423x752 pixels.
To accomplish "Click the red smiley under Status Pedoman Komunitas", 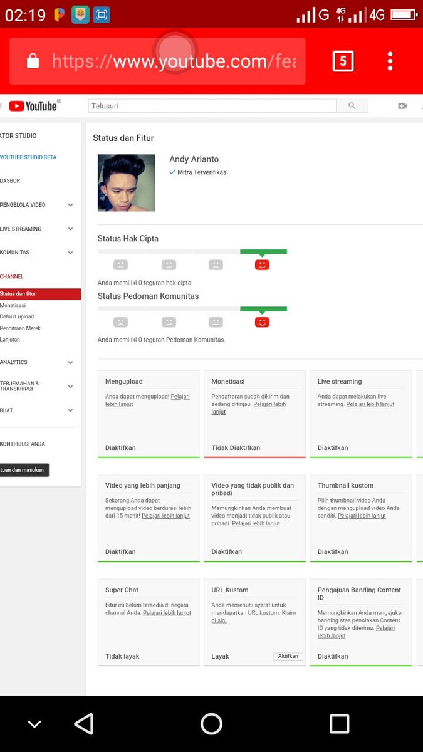I will 262,322.
